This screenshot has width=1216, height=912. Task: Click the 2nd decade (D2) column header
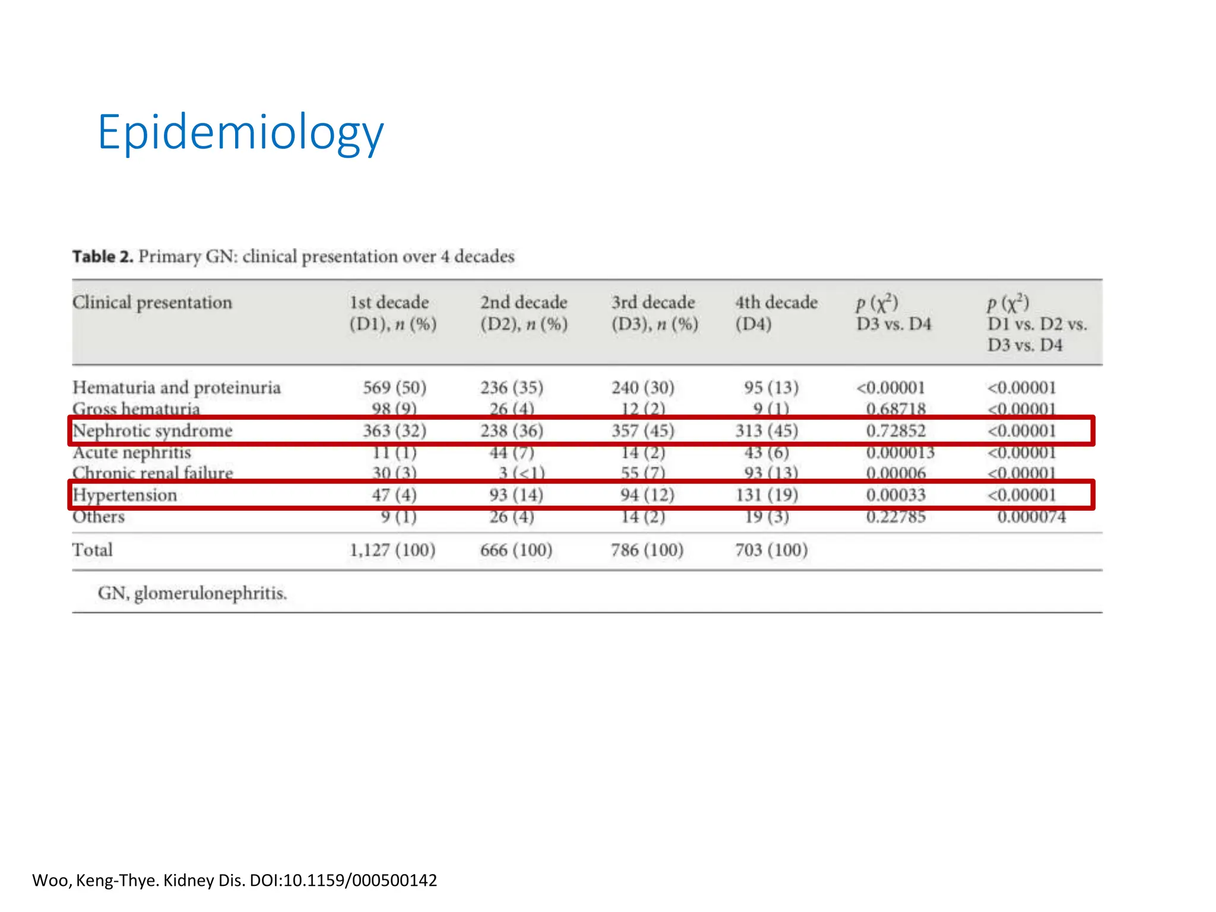pos(524,313)
